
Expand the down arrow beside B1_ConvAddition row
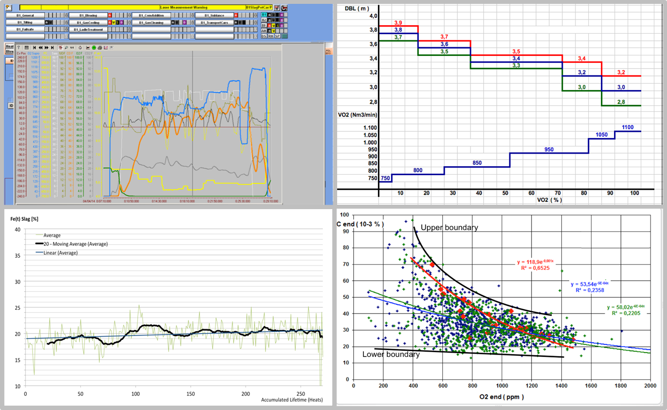click(x=193, y=16)
